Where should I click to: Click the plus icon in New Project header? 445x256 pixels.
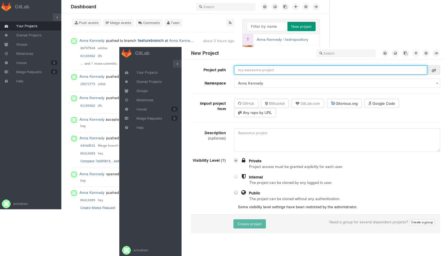(x=416, y=53)
